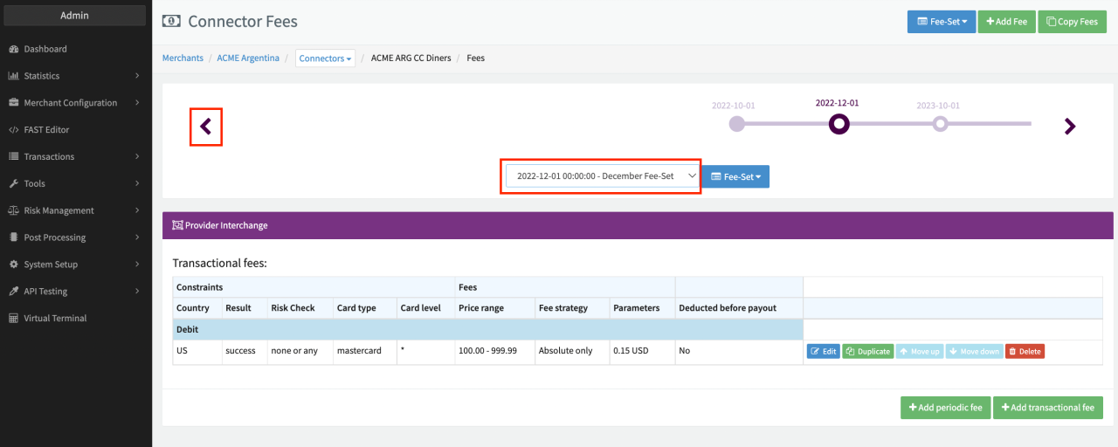Screen dimensions: 1118x447
Task: Click the Statistics bar chart icon
Action: click(14, 76)
